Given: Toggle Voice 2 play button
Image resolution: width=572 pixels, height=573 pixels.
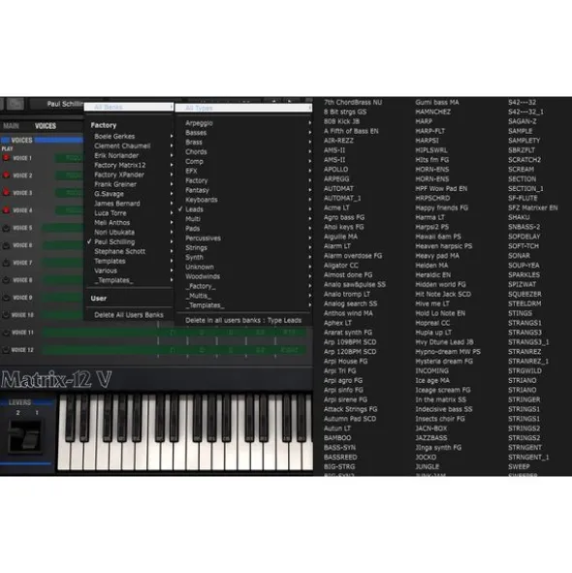Looking at the screenshot, I should 6,175.
